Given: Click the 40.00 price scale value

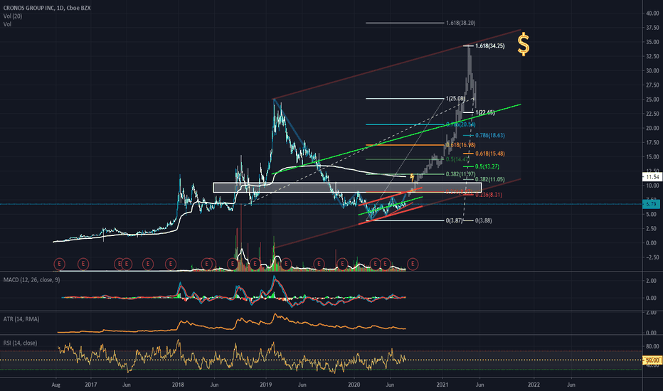Looking at the screenshot, I should pos(652,14).
